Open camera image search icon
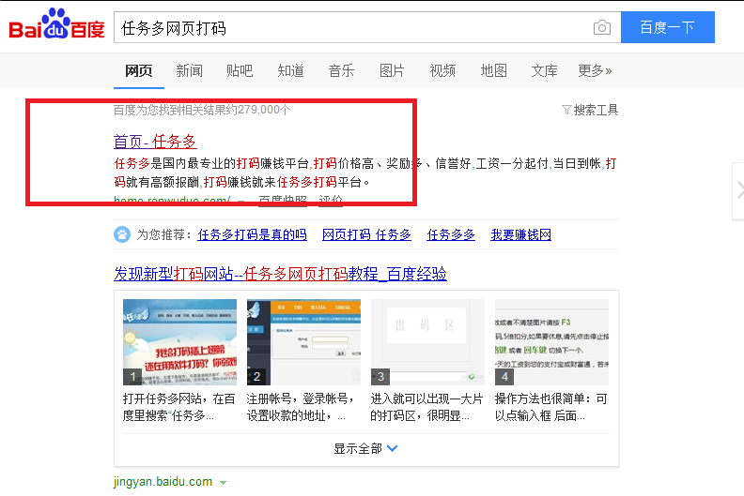The width and height of the screenshot is (744, 496). (601, 27)
